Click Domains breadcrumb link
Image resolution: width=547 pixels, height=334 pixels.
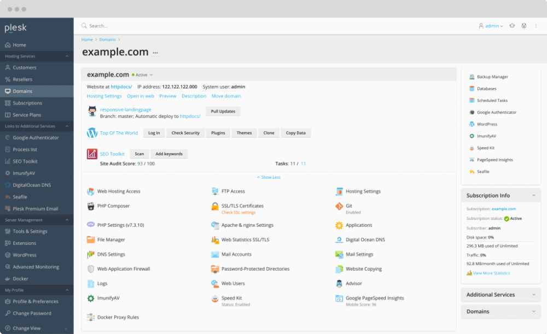click(107, 40)
